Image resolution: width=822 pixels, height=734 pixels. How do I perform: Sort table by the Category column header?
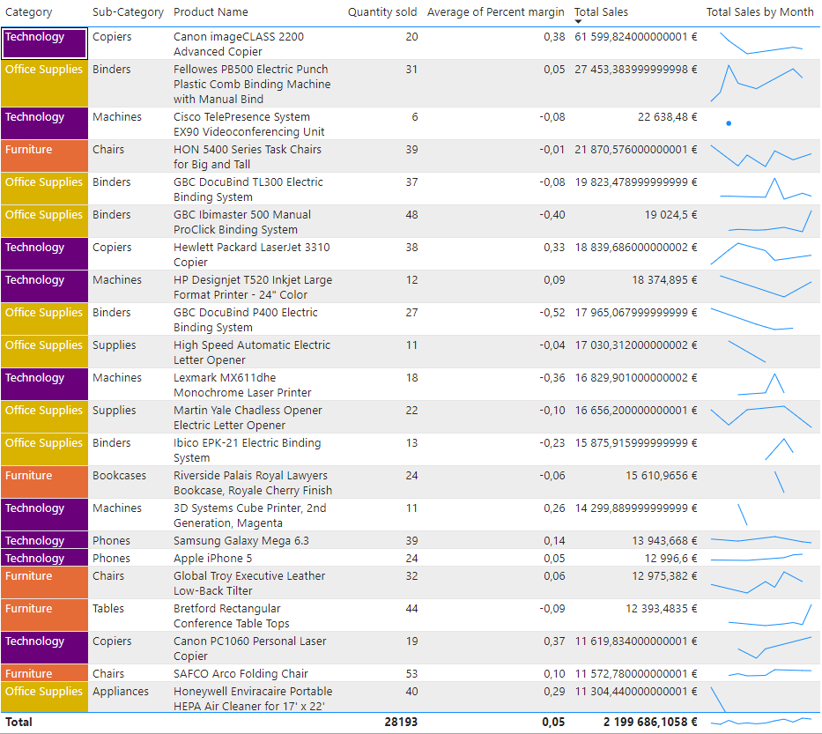pyautogui.click(x=26, y=12)
